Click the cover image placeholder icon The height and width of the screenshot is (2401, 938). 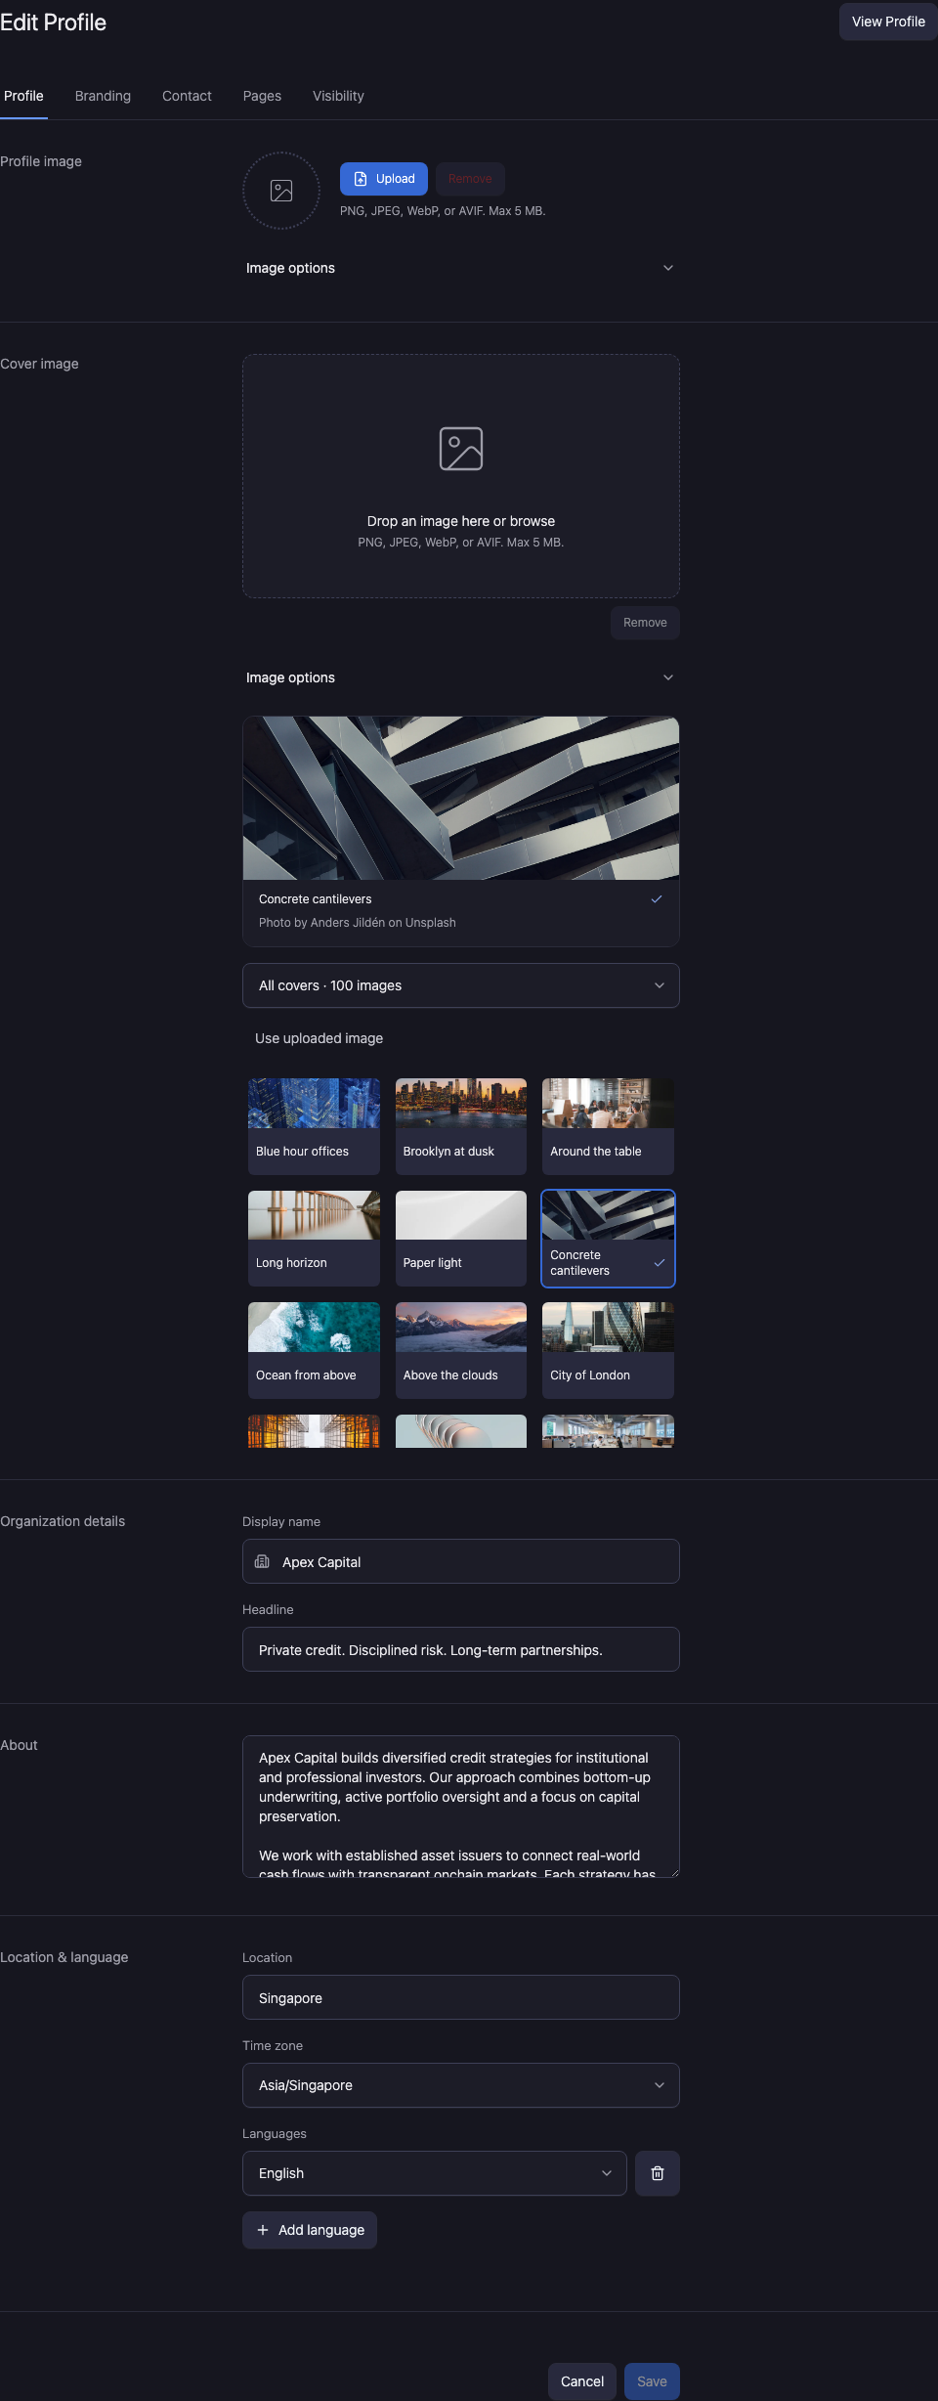pyautogui.click(x=461, y=449)
